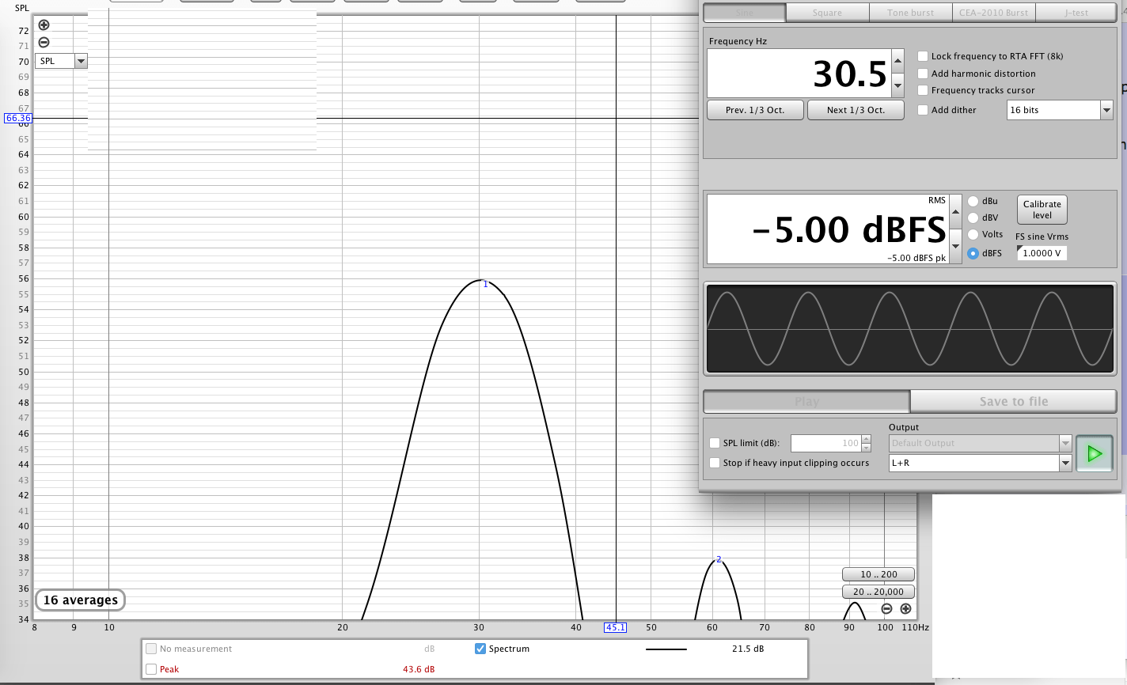Turn on Add dither checkbox
The width and height of the screenshot is (1127, 685).
(x=923, y=110)
